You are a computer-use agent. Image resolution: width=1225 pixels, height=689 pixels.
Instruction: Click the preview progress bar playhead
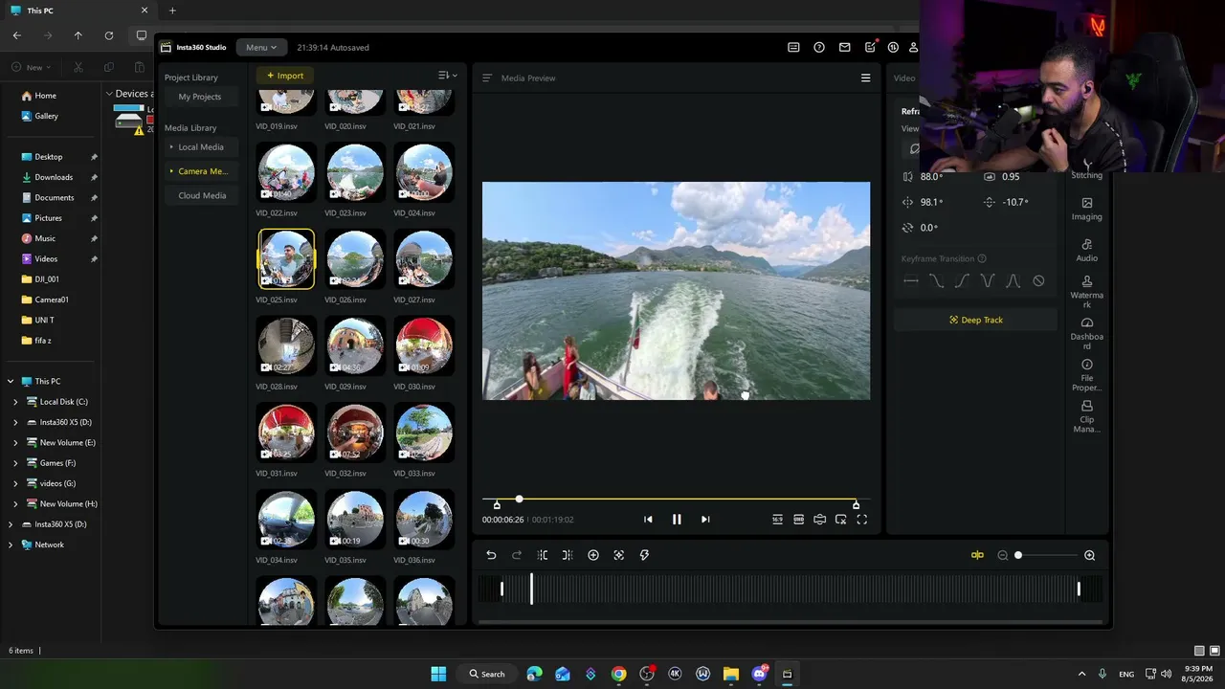point(520,499)
